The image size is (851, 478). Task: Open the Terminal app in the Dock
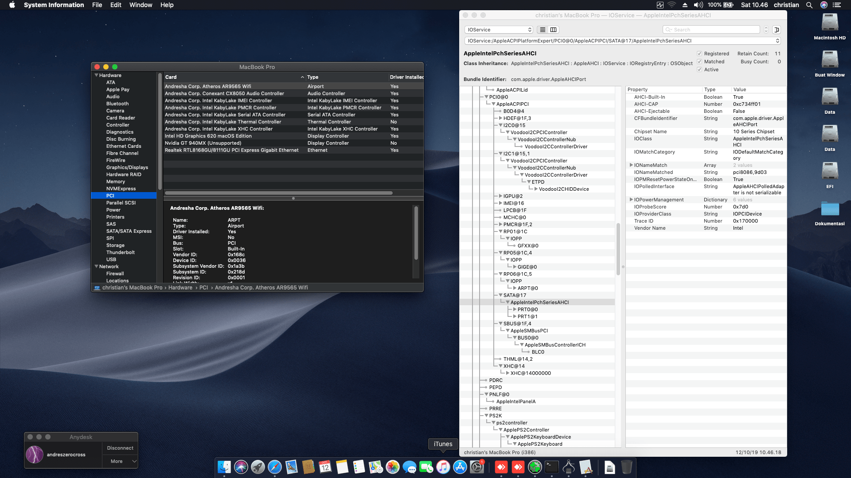pos(551,467)
